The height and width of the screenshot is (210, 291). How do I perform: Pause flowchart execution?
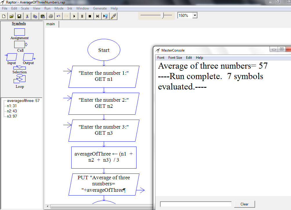pyautogui.click(x=82, y=16)
